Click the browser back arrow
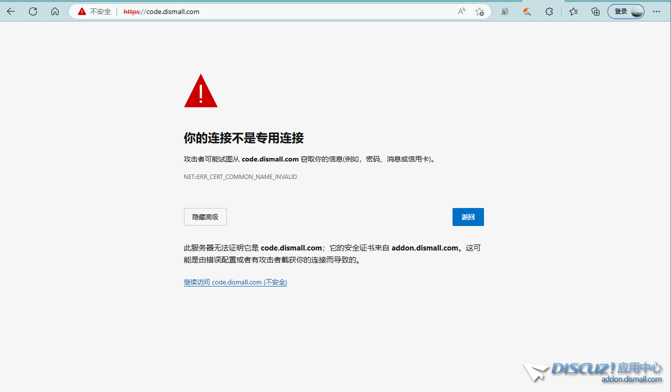 click(11, 11)
